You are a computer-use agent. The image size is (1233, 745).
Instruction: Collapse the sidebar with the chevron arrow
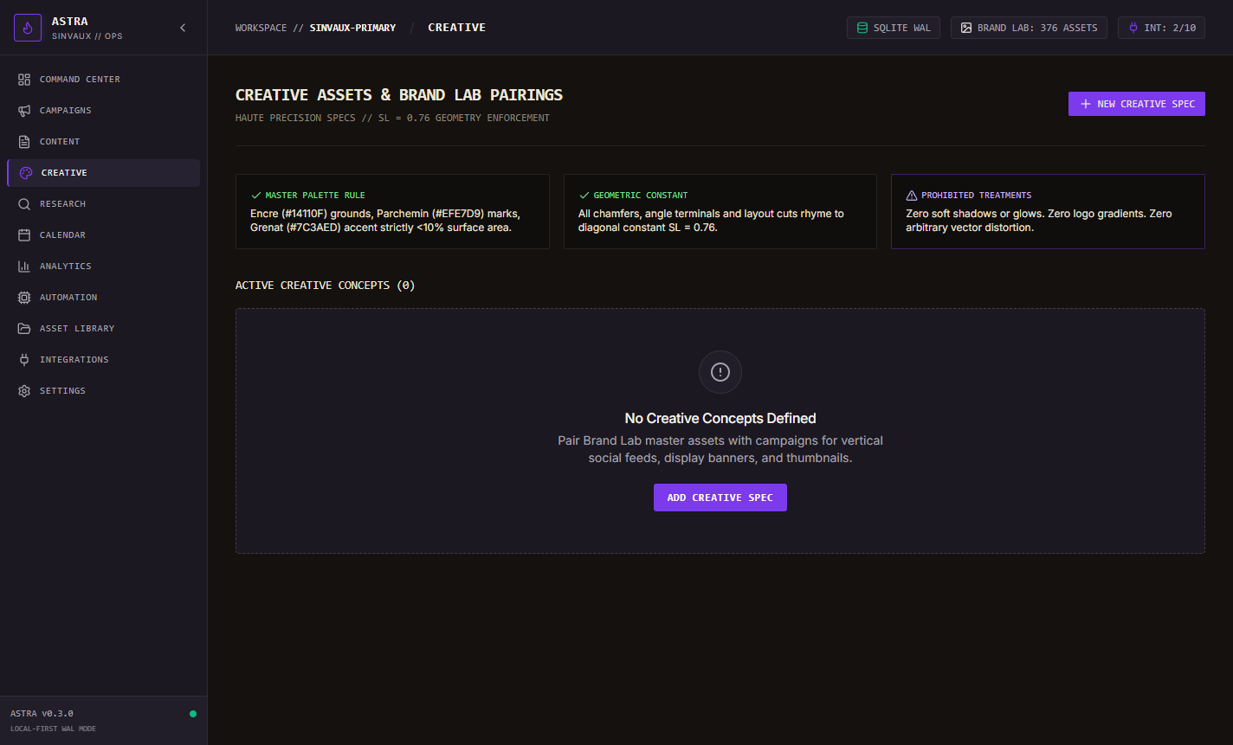point(183,28)
